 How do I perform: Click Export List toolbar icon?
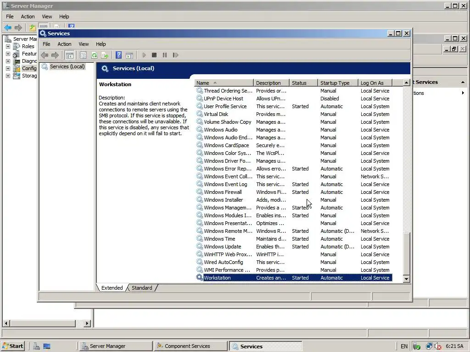(105, 55)
